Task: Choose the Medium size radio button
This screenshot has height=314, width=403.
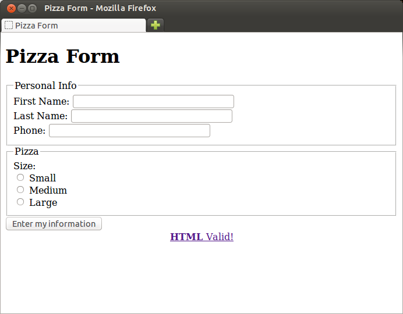Action: pos(20,190)
